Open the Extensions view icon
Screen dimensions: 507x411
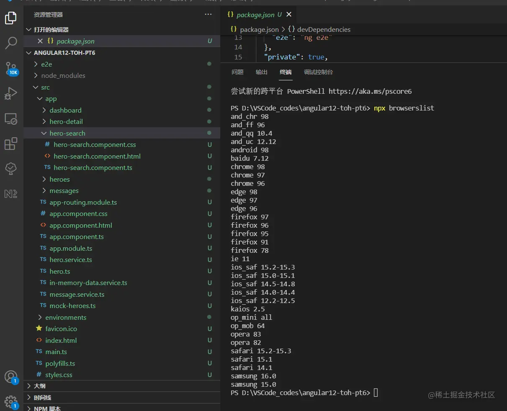click(11, 144)
